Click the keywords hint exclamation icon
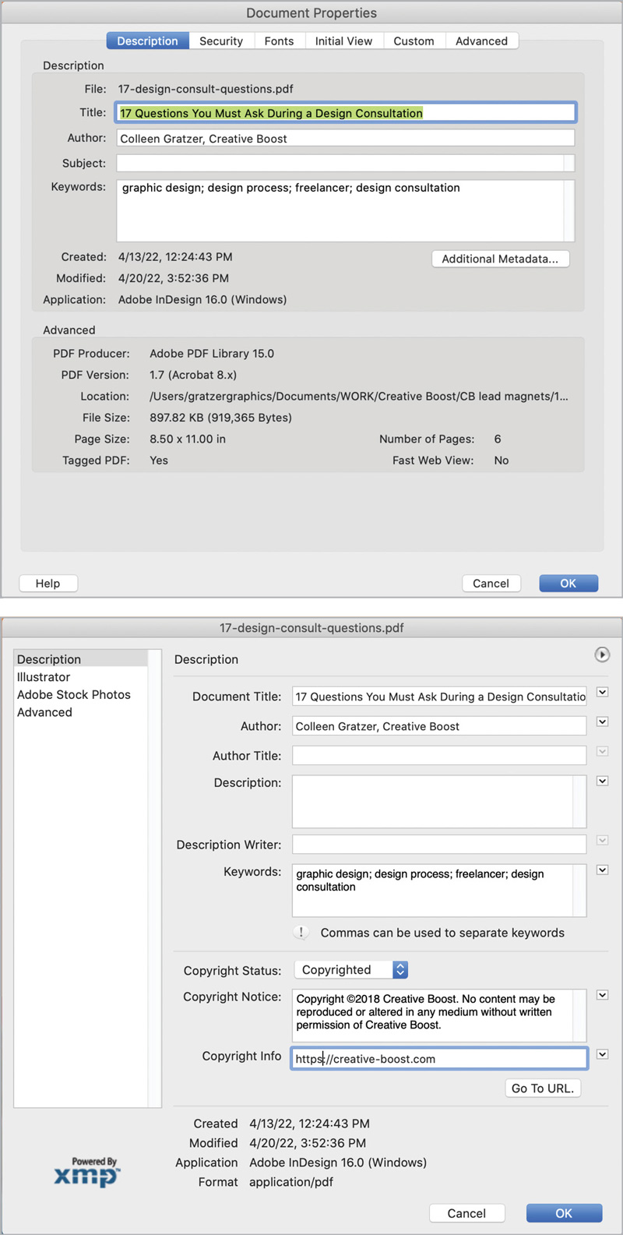The image size is (623, 1235). pyautogui.click(x=301, y=933)
